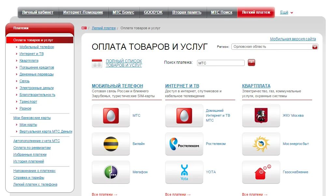
Task: Choose the Газоснабжение red house tile
Action: 261,172
